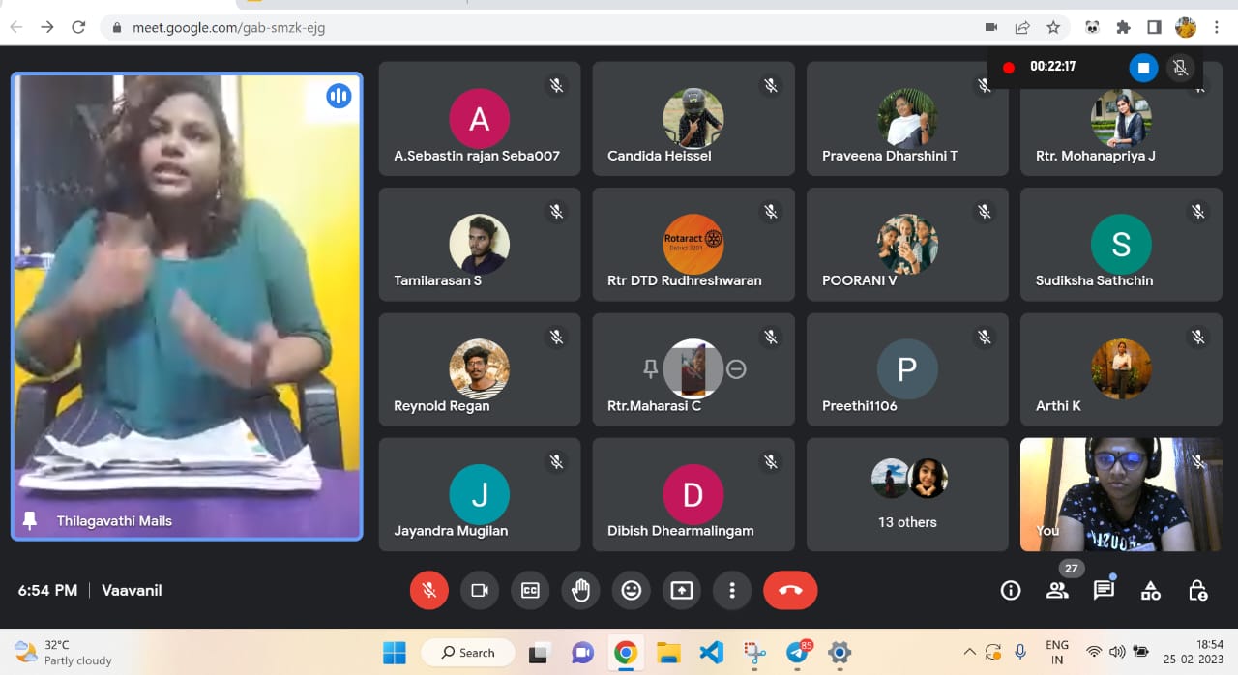Turn on closed captions
This screenshot has height=675, width=1238.
coord(530,590)
